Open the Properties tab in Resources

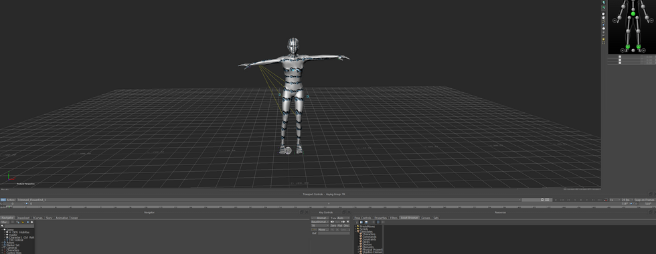tap(380, 218)
